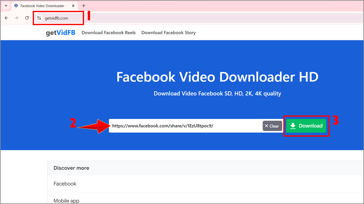Image resolution: width=364 pixels, height=204 pixels.
Task: Click the forward navigation arrow
Action: 16,18
